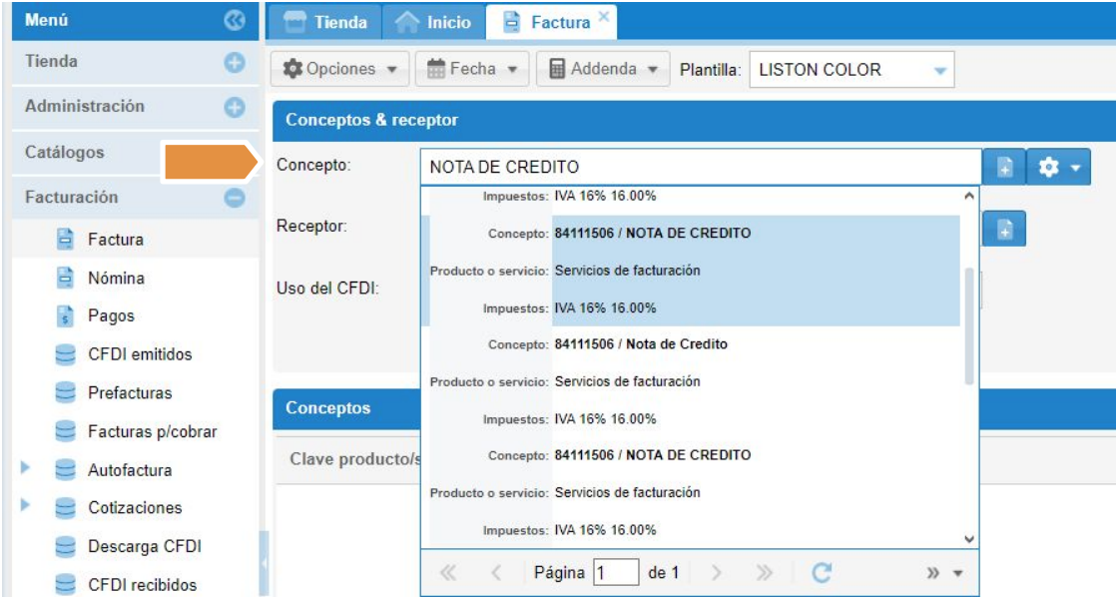Switch to the Tienda tab
The image size is (1118, 598).
pyautogui.click(x=322, y=22)
